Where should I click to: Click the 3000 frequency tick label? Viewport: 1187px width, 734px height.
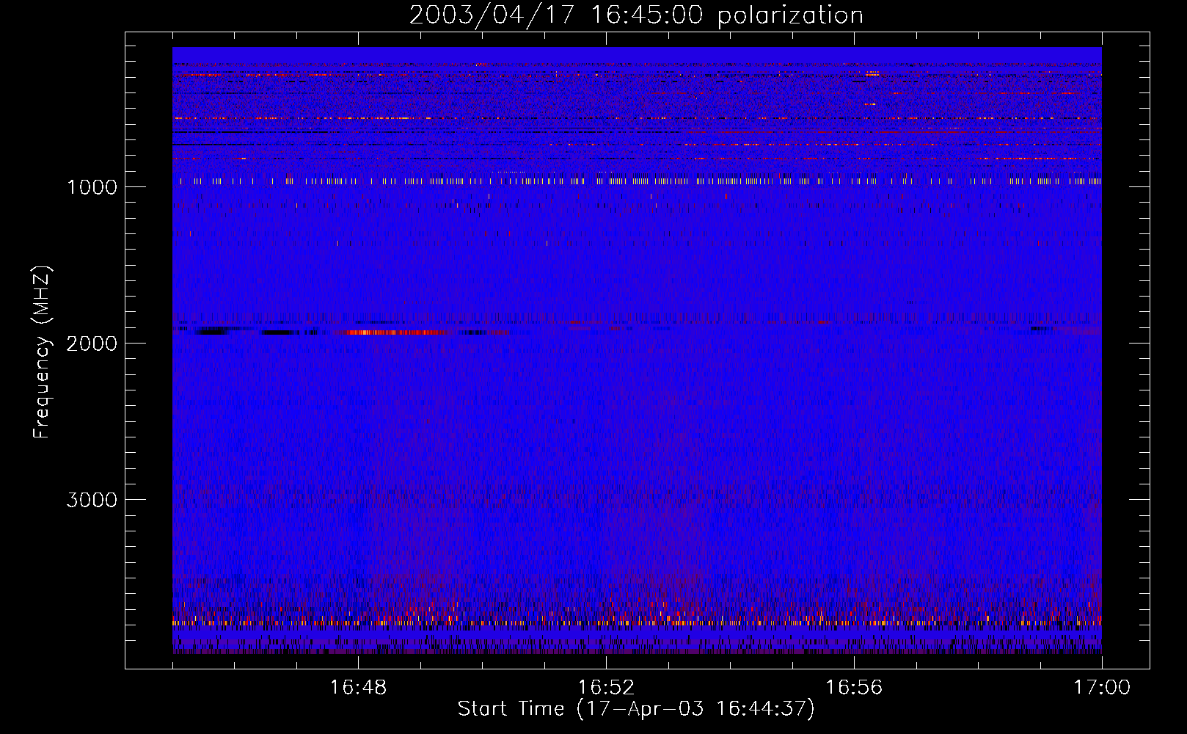(x=92, y=500)
